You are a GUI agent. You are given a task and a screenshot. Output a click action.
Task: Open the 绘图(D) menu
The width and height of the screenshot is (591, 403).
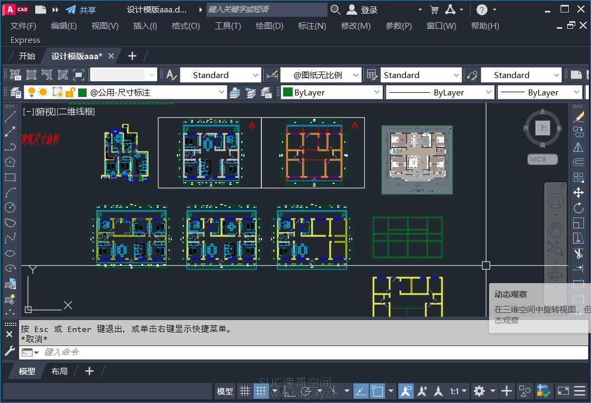point(269,25)
